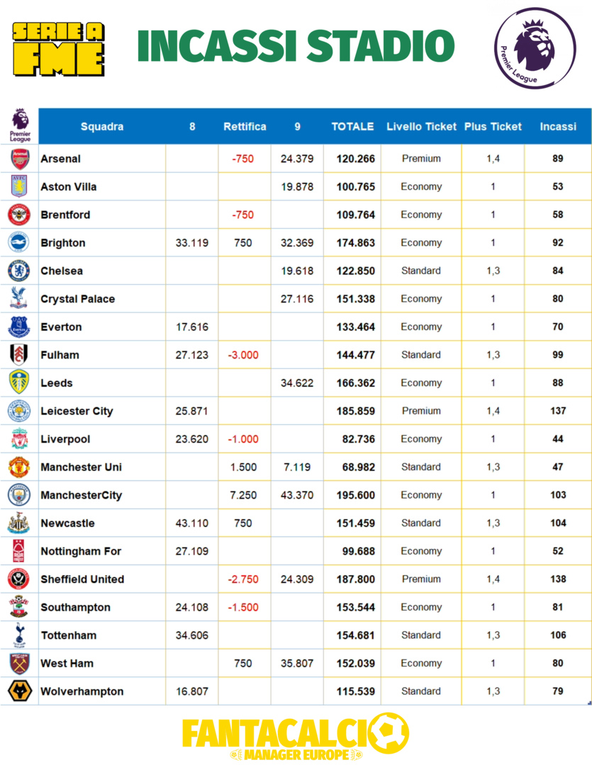The image size is (592, 765).
Task: Click the Premier League lion logo at top right
Action: pos(535,47)
